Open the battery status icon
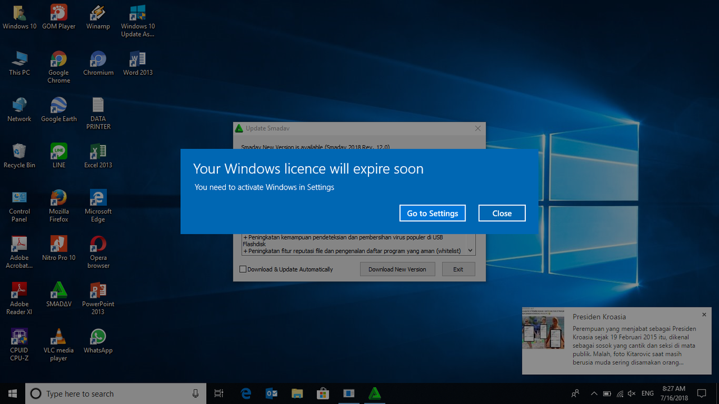The image size is (719, 404). (607, 393)
